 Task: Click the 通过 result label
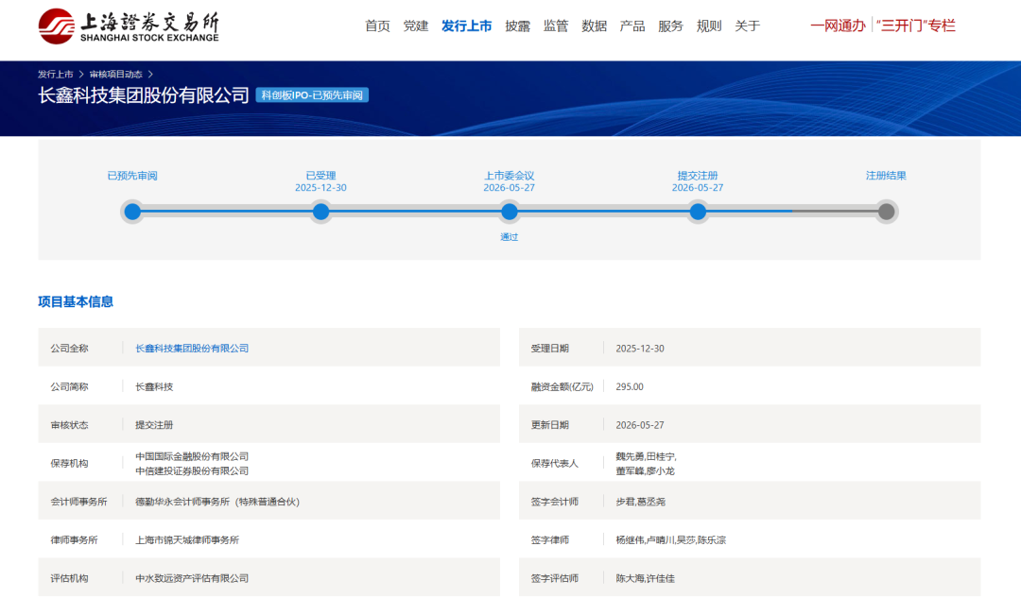[510, 237]
